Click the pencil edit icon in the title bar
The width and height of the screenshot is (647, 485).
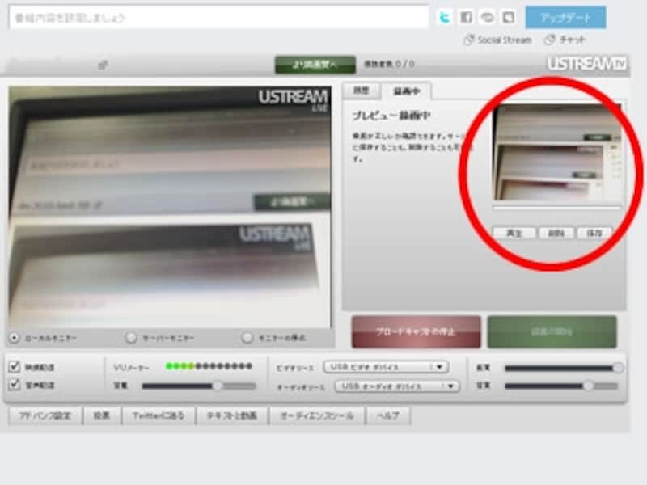point(103,65)
